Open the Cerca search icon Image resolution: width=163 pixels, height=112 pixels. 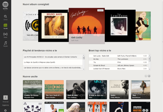point(5,17)
